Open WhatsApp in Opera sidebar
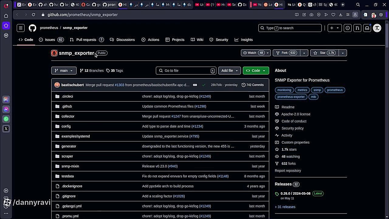This screenshot has width=389, height=219. point(6,119)
